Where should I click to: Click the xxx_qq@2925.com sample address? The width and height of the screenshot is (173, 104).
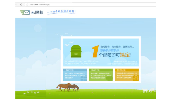coord(72,64)
